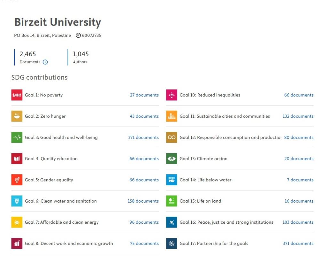This screenshot has height=256, width=320.
Task: Open the 132 documents link
Action: tap(298, 116)
